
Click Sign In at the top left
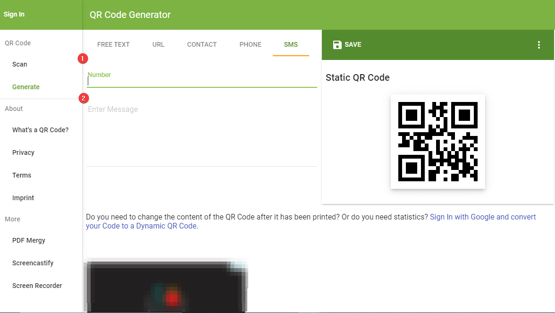tap(14, 14)
